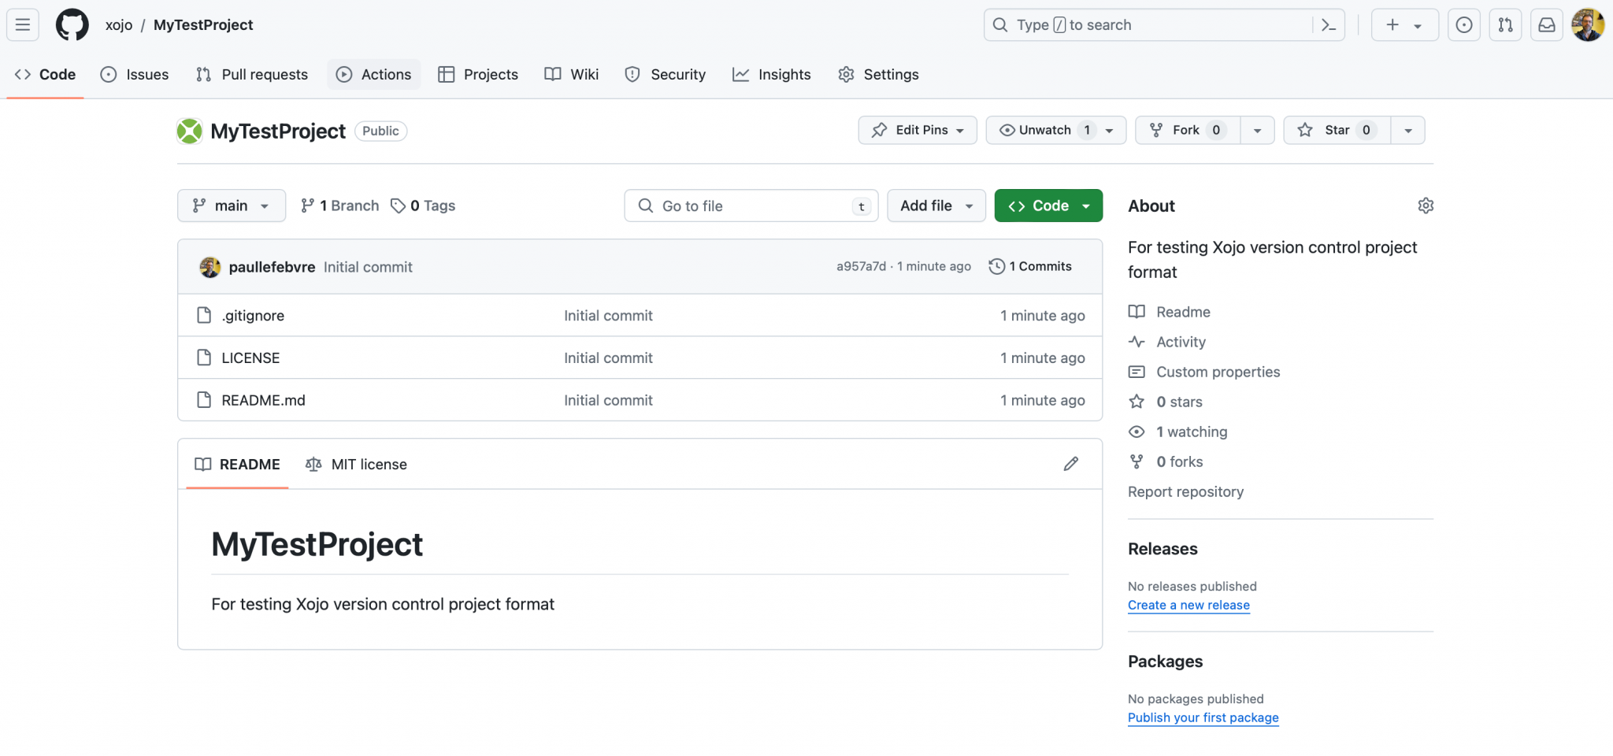This screenshot has width=1613, height=756.
Task: Star the MyTestProject repository
Action: (x=1337, y=130)
